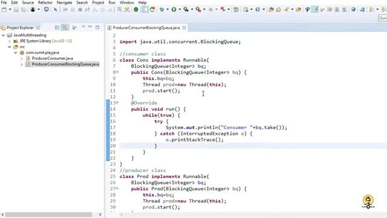Click the Project Explorer scrollbar right arrow
This screenshot has width=387, height=218.
[100, 214]
